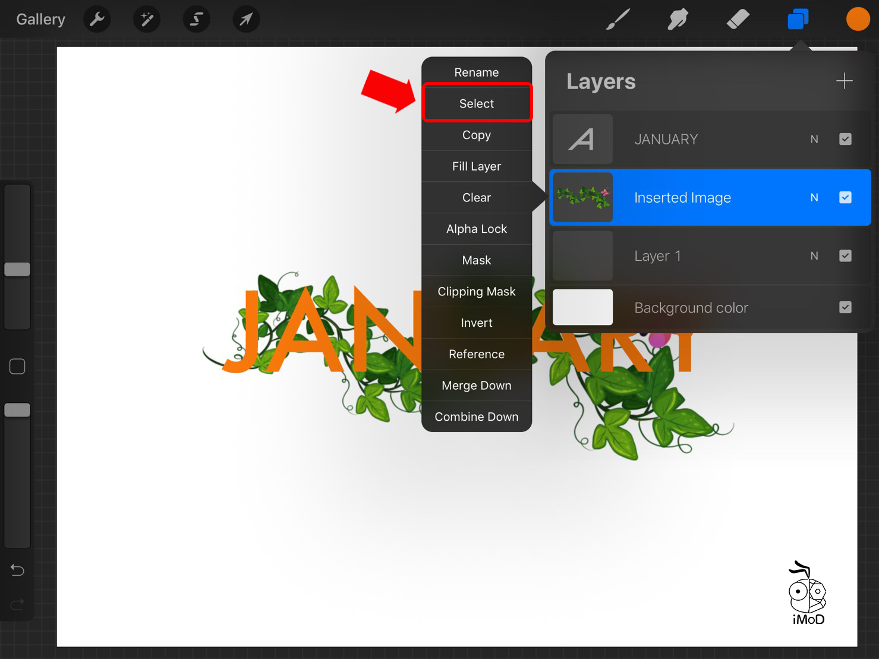Open the orange active color swatch

tap(858, 20)
